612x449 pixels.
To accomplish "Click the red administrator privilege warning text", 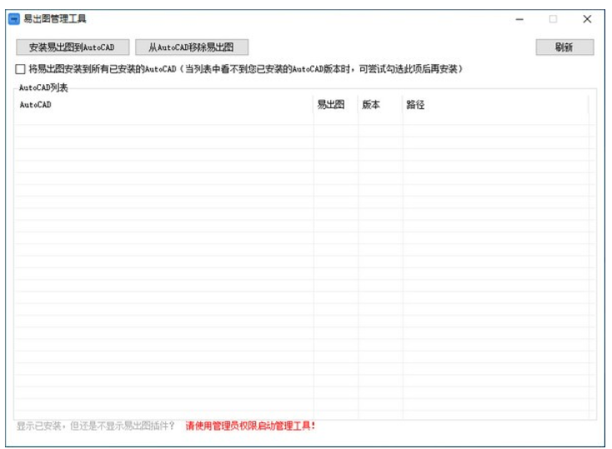I will tap(250, 426).
